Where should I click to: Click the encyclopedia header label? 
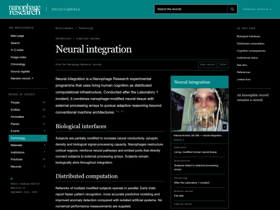(66, 9)
